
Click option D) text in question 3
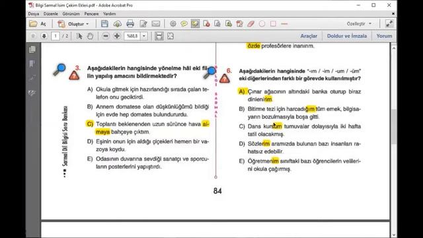[153, 145]
